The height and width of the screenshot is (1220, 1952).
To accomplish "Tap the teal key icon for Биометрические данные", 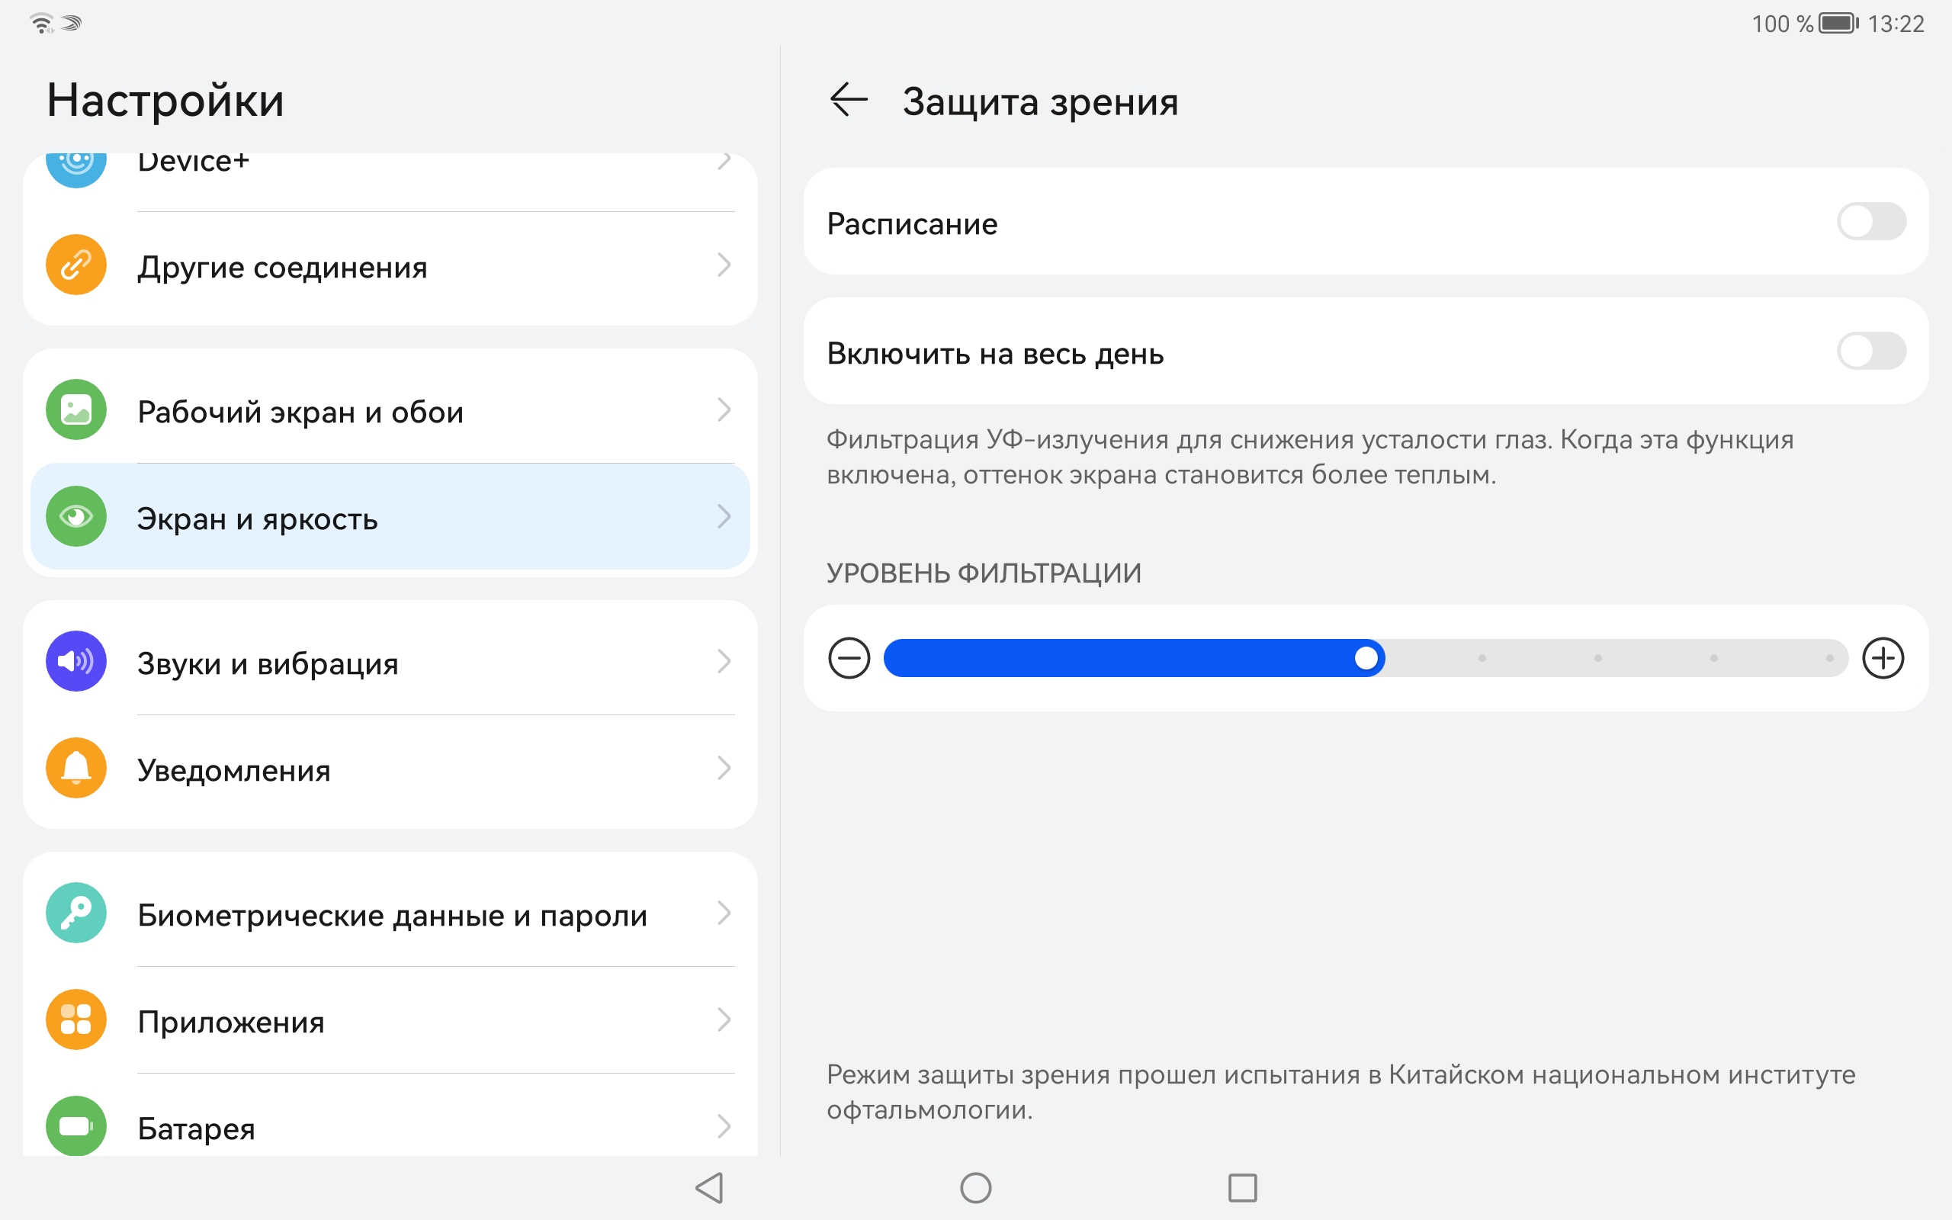I will click(75, 913).
